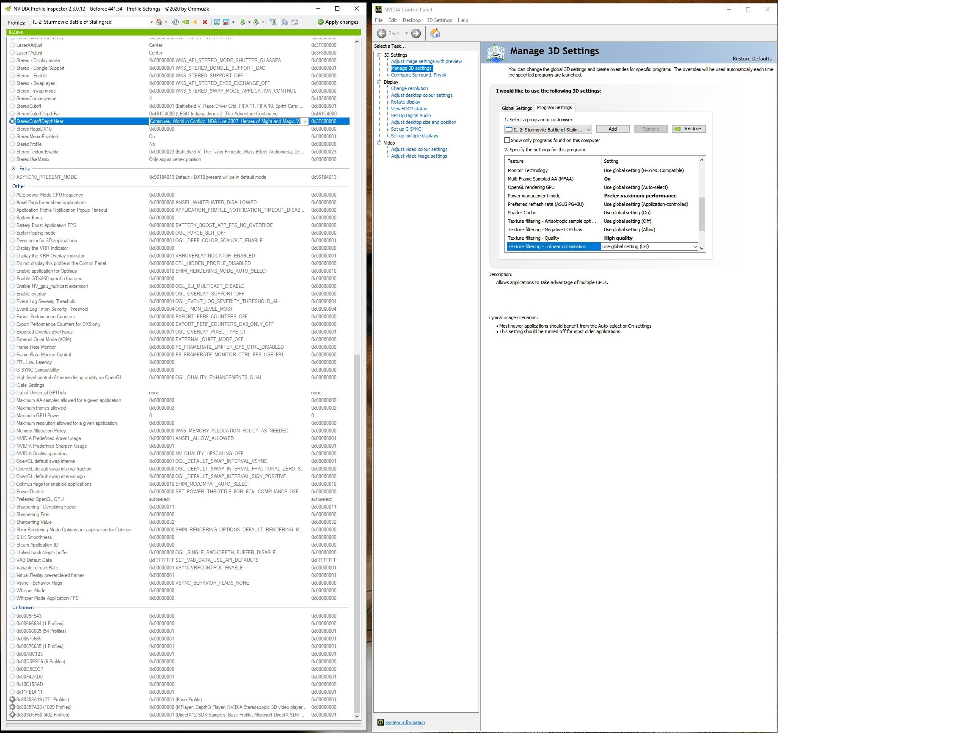Click the Forward arrow in NVIDIA Control Panel
This screenshot has width=975, height=733.
(416, 33)
